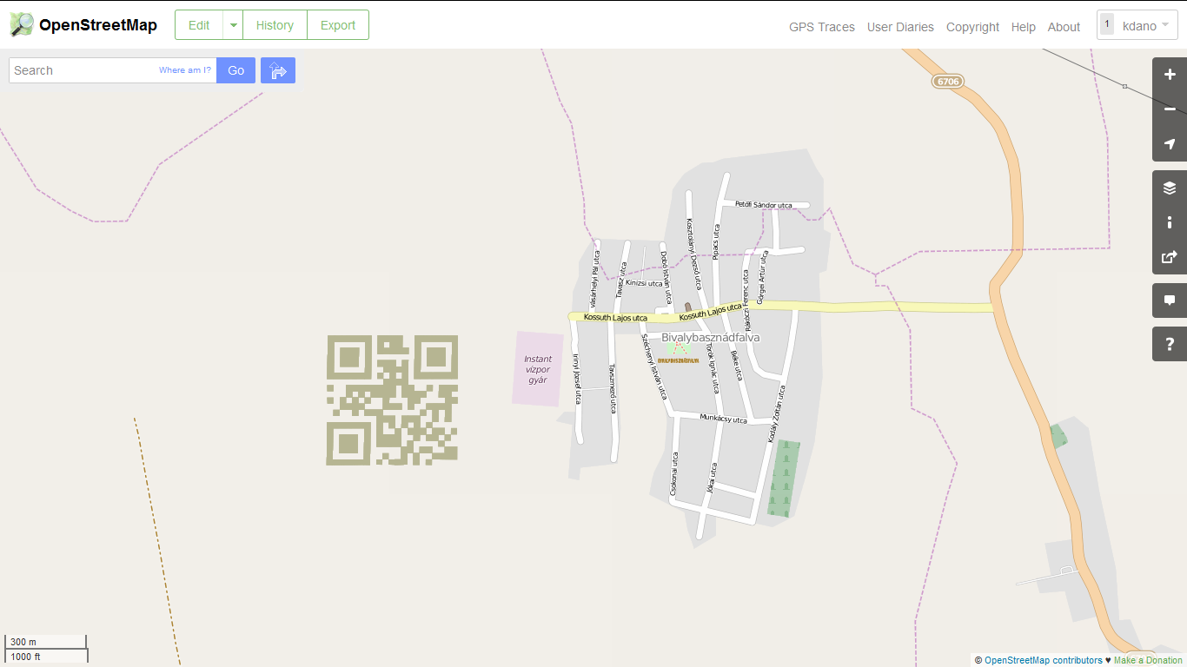This screenshot has width=1187, height=667.
Task: Click the Csokonai utca street label
Action: click(x=673, y=474)
